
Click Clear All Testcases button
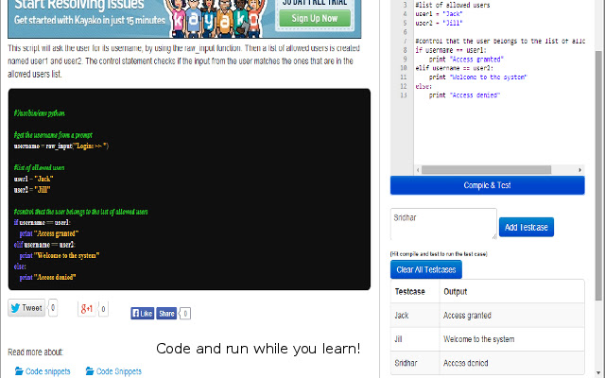[x=426, y=269]
